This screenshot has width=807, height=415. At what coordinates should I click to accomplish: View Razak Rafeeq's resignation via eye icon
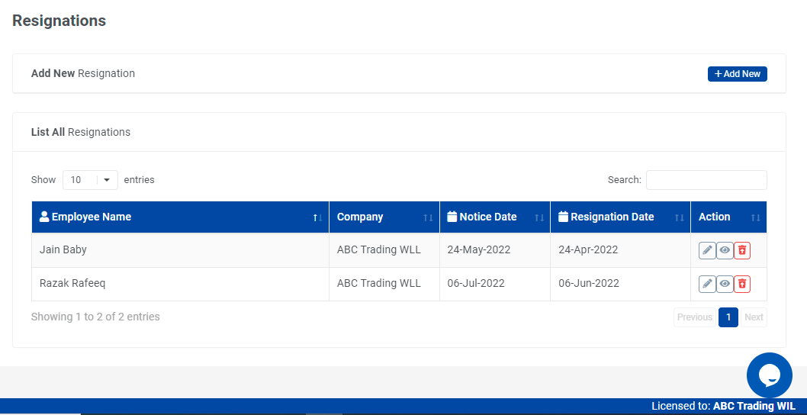[725, 284]
